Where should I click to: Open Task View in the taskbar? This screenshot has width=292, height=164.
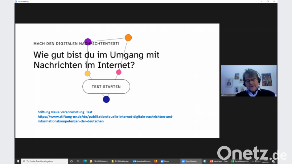(x=78, y=161)
